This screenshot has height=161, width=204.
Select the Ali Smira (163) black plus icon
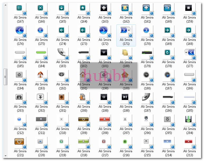[x=104, y=8]
